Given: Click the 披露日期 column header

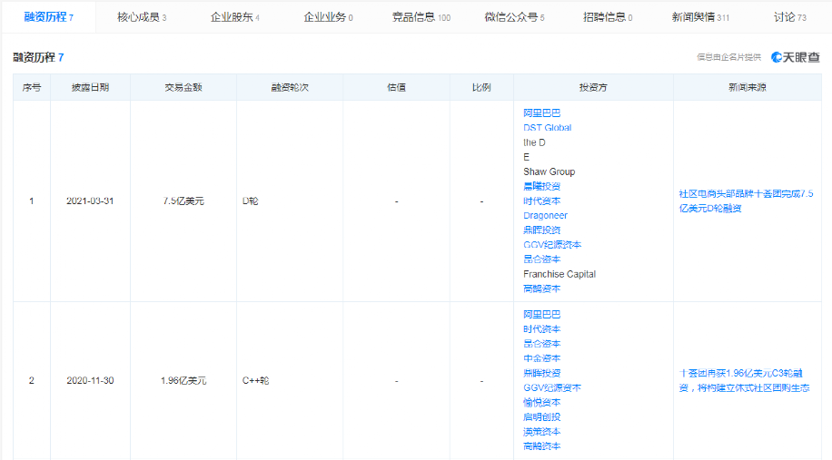Looking at the screenshot, I should tap(90, 87).
